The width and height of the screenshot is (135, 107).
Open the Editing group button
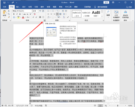point(108,14)
